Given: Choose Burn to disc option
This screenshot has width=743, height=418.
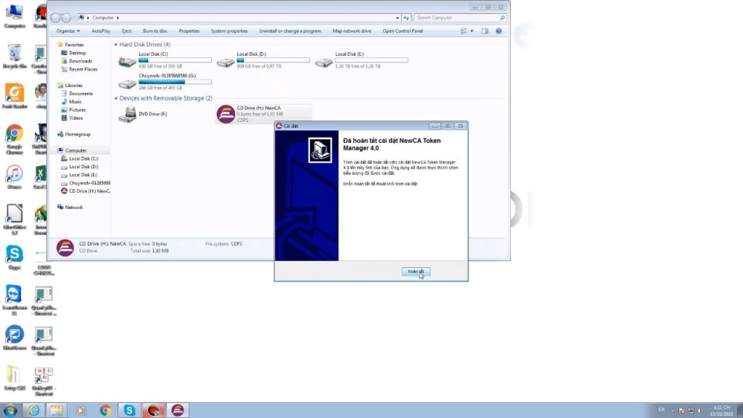Looking at the screenshot, I should coord(155,30).
